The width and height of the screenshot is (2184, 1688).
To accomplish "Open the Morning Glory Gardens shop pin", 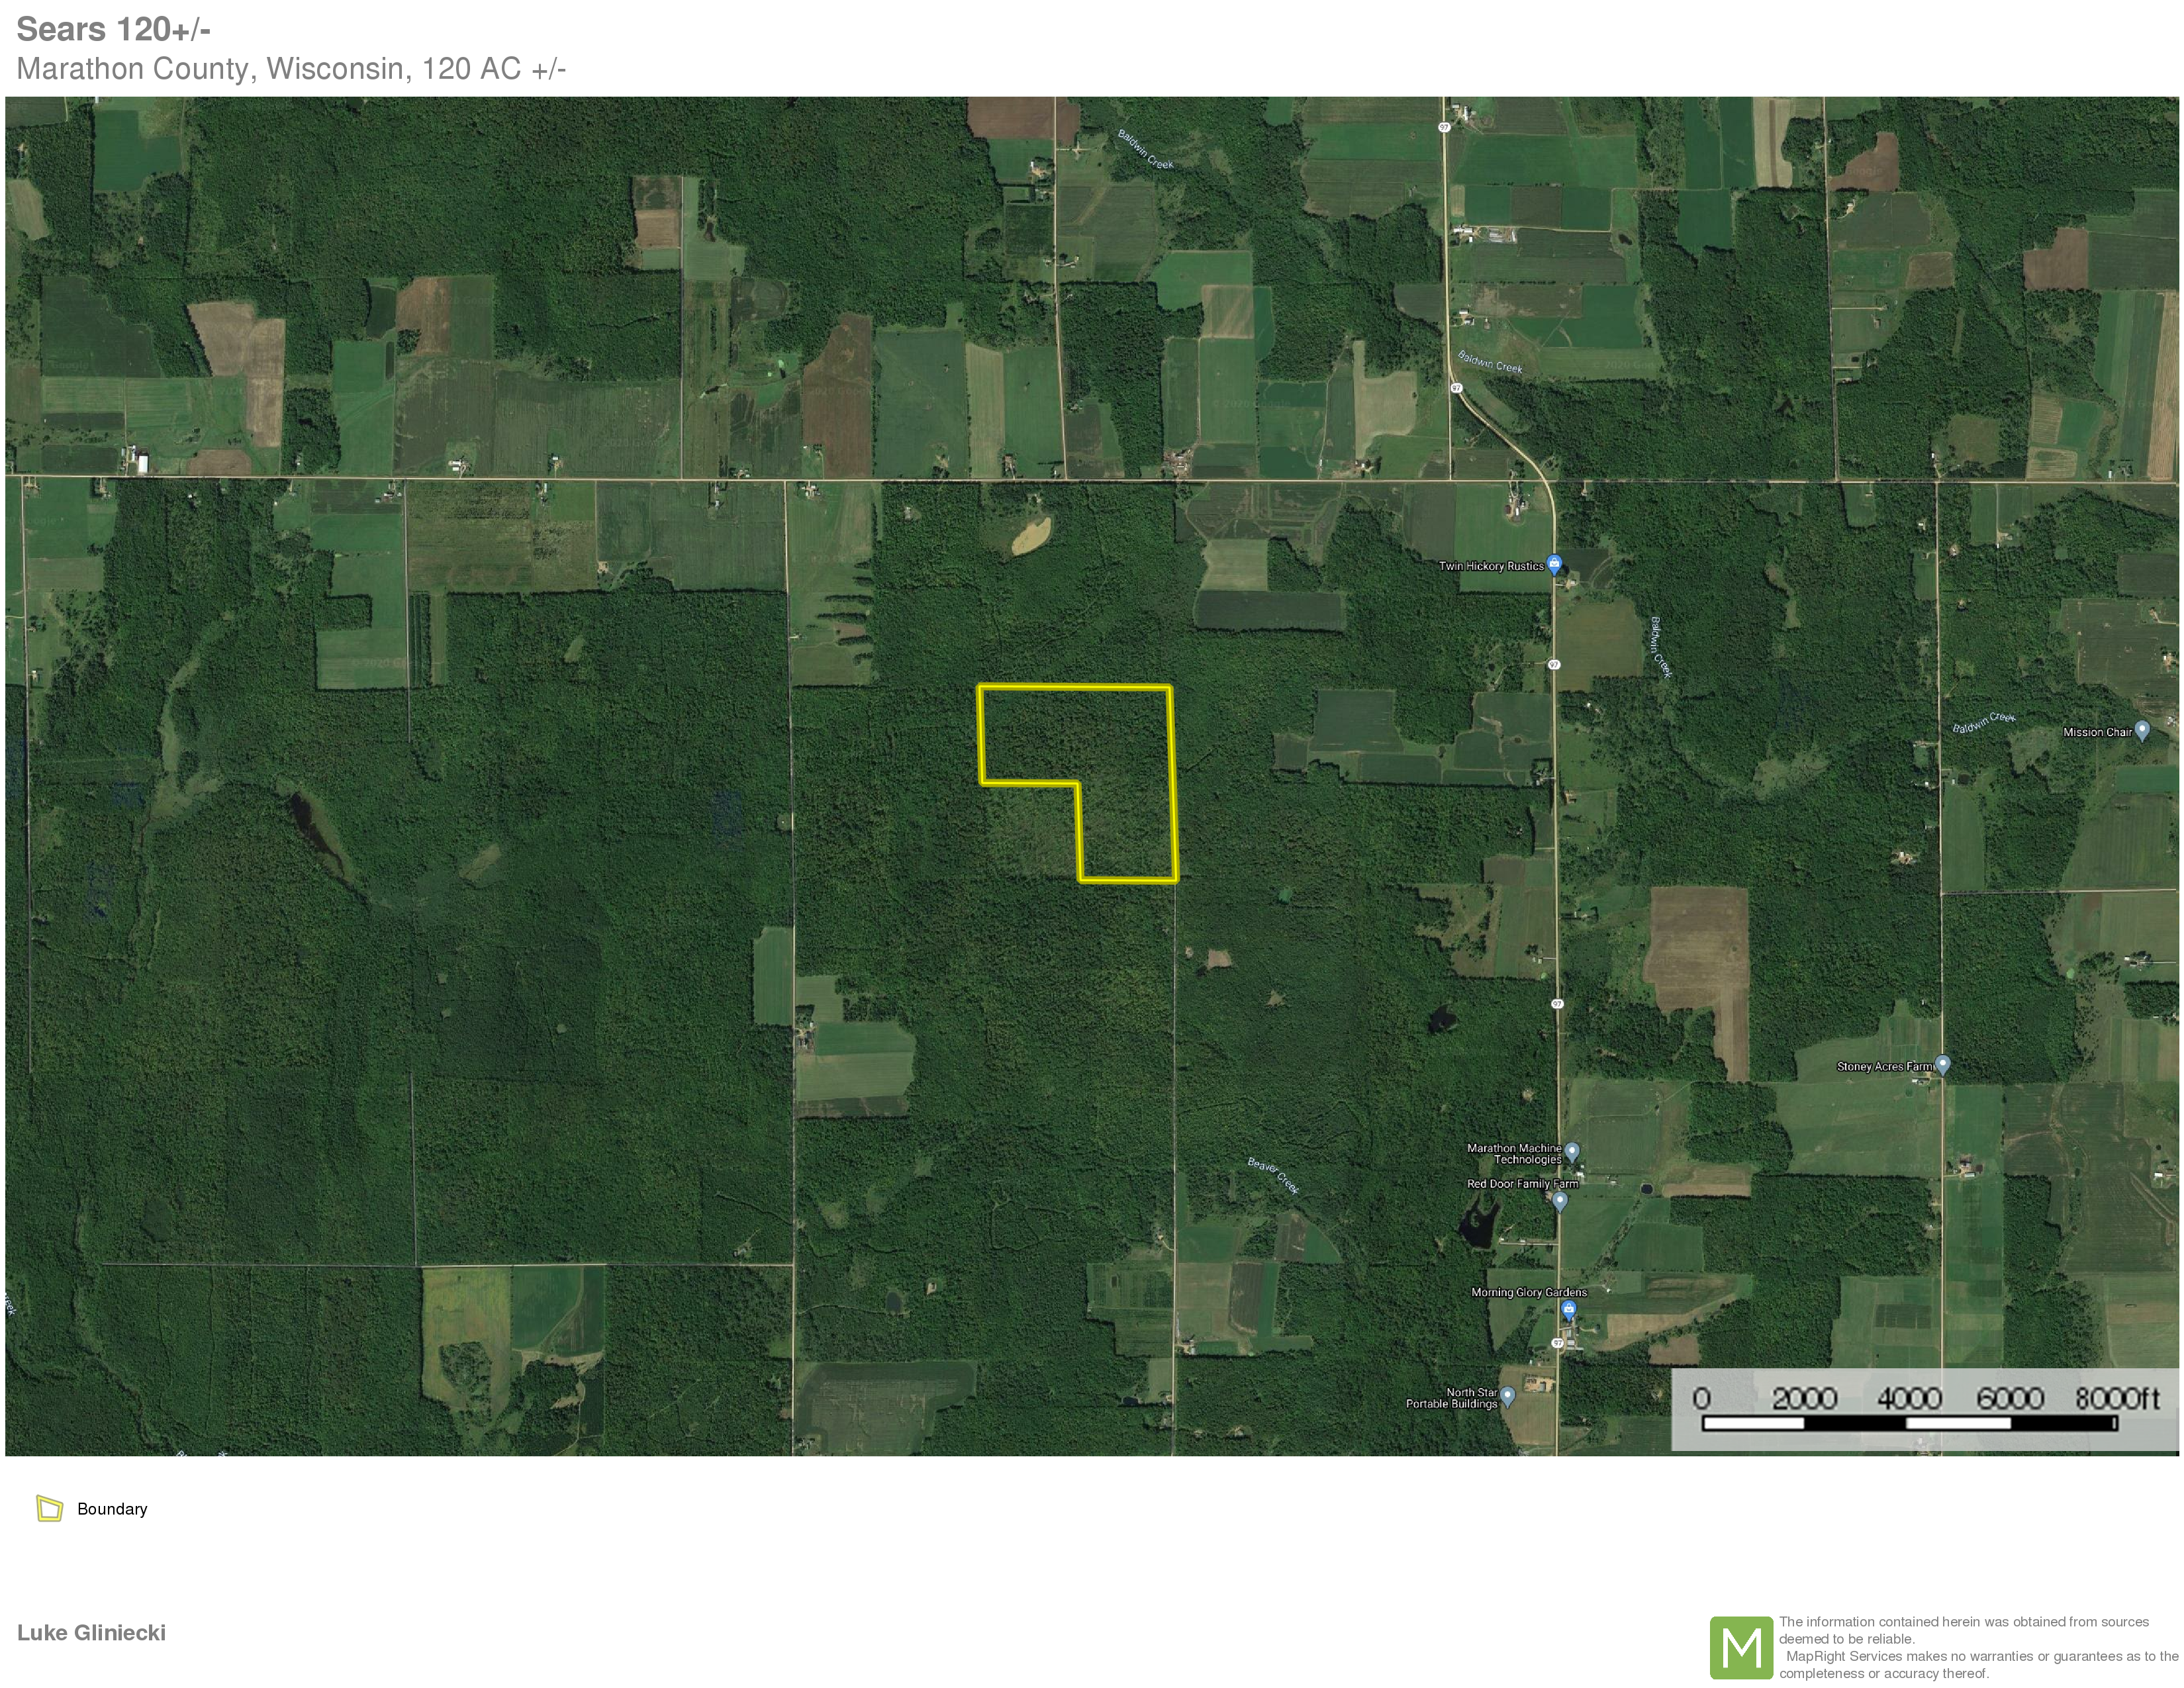I will pos(1569,1309).
